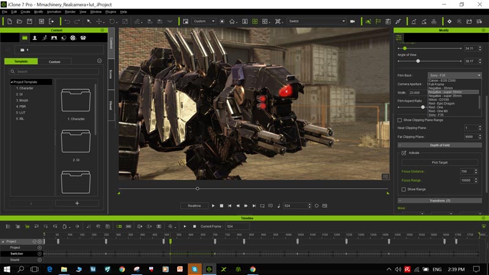Click the Mini viewport icon in preview corner

point(386,177)
